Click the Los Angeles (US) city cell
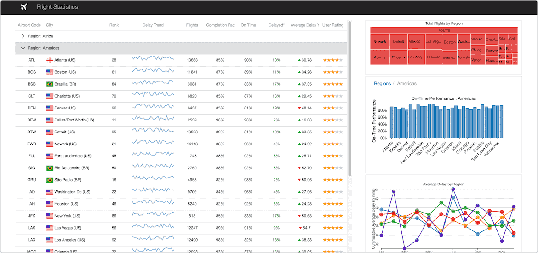The width and height of the screenshot is (538, 253). click(69, 240)
